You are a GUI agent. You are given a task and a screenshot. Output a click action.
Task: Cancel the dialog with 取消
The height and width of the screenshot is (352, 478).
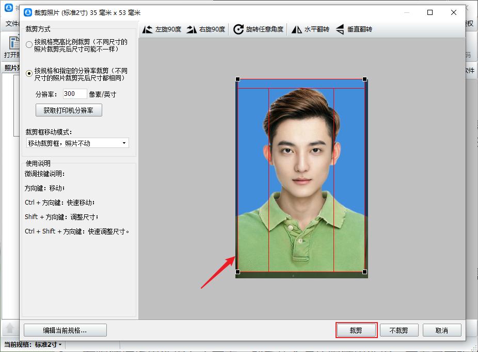[x=441, y=330]
